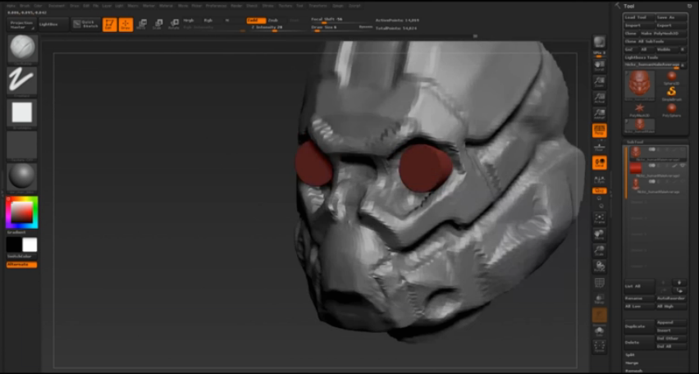
Task: Toggle Edit mode button
Action: point(110,25)
